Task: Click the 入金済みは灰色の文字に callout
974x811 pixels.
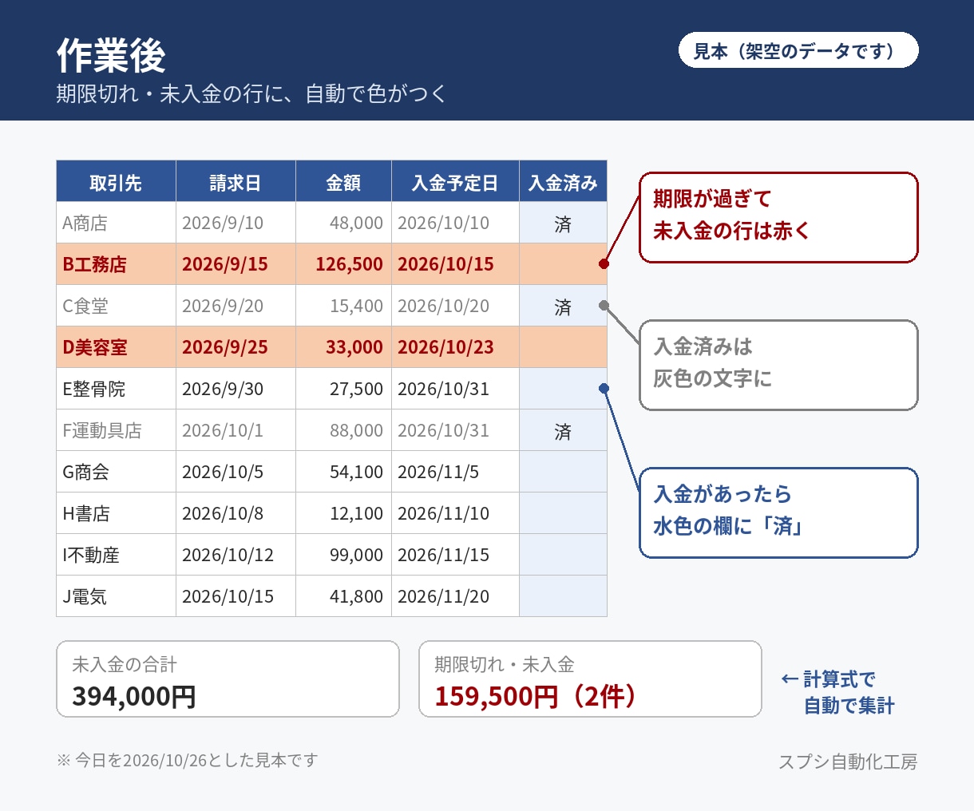Action: coord(778,365)
